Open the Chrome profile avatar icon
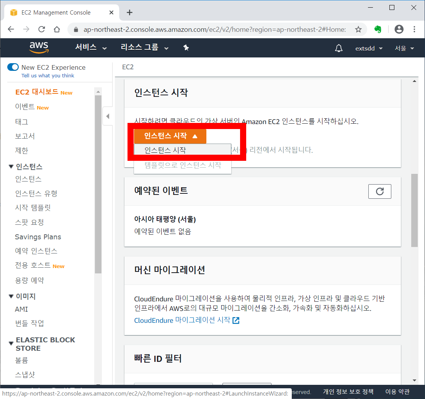 [x=399, y=29]
